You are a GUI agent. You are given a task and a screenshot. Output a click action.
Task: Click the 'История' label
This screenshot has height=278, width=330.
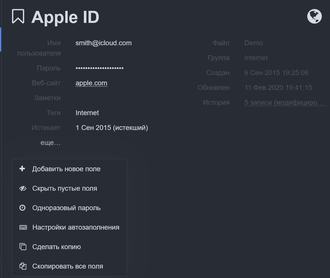pyautogui.click(x=216, y=102)
